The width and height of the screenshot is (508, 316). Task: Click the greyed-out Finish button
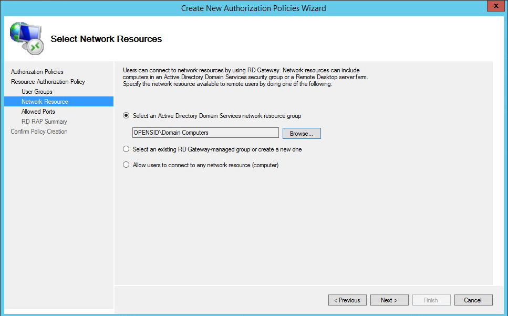pos(431,300)
